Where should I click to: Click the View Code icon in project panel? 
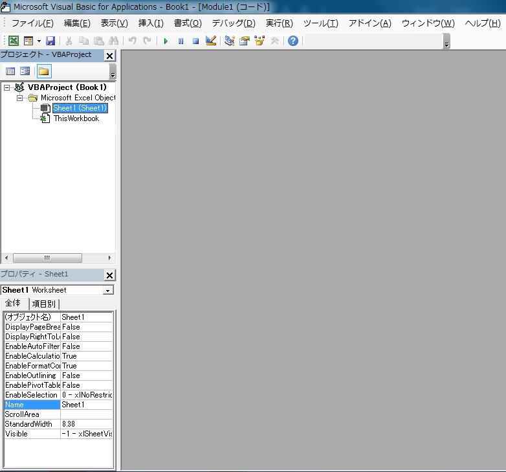(10, 71)
